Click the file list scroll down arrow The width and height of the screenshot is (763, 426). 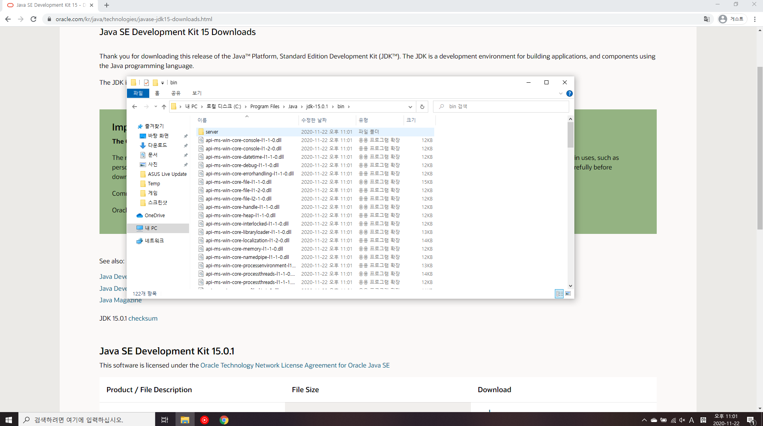570,286
